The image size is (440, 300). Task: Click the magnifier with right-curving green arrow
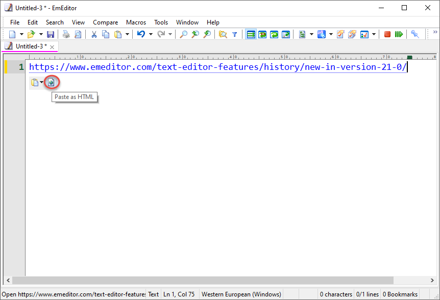[207, 34]
